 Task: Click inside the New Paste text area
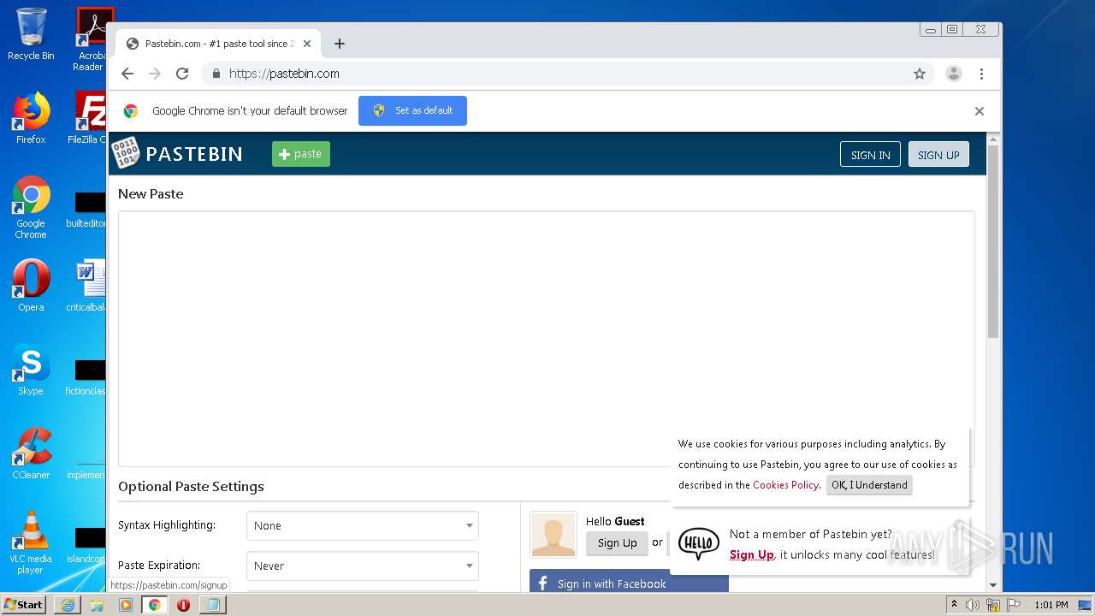[x=546, y=339]
